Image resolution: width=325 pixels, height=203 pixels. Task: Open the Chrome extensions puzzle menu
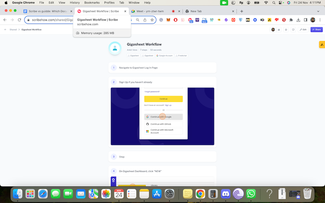pyautogui.click(x=291, y=20)
